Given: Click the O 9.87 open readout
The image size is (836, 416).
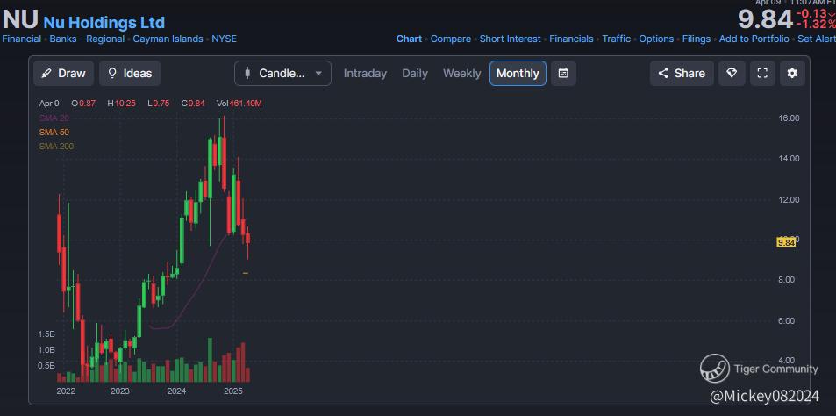Looking at the screenshot, I should coord(83,104).
